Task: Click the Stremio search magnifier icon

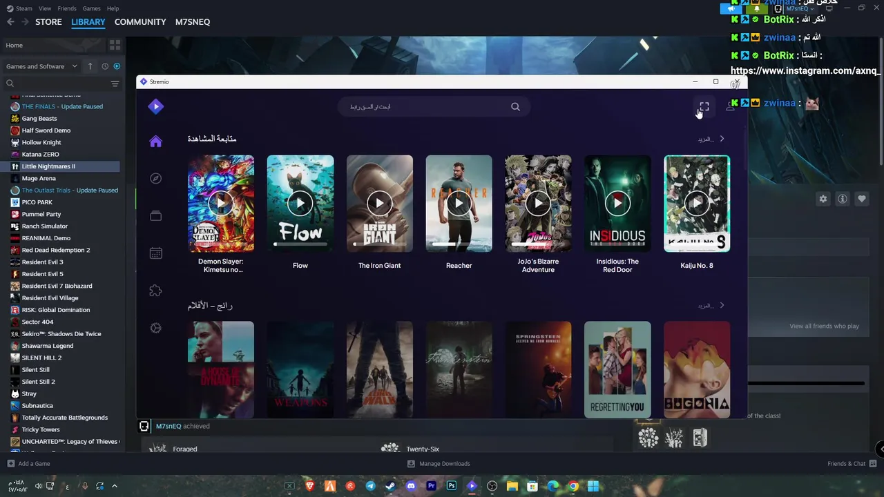Action: click(515, 107)
